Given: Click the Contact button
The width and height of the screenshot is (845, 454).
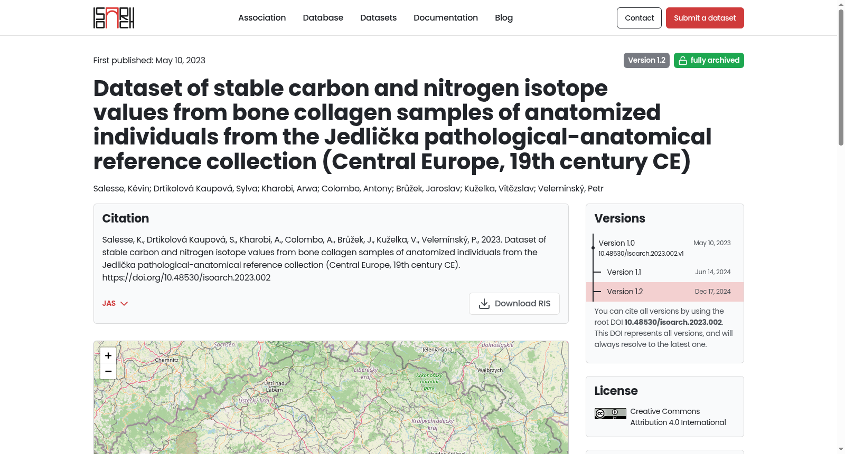Looking at the screenshot, I should pyautogui.click(x=639, y=18).
